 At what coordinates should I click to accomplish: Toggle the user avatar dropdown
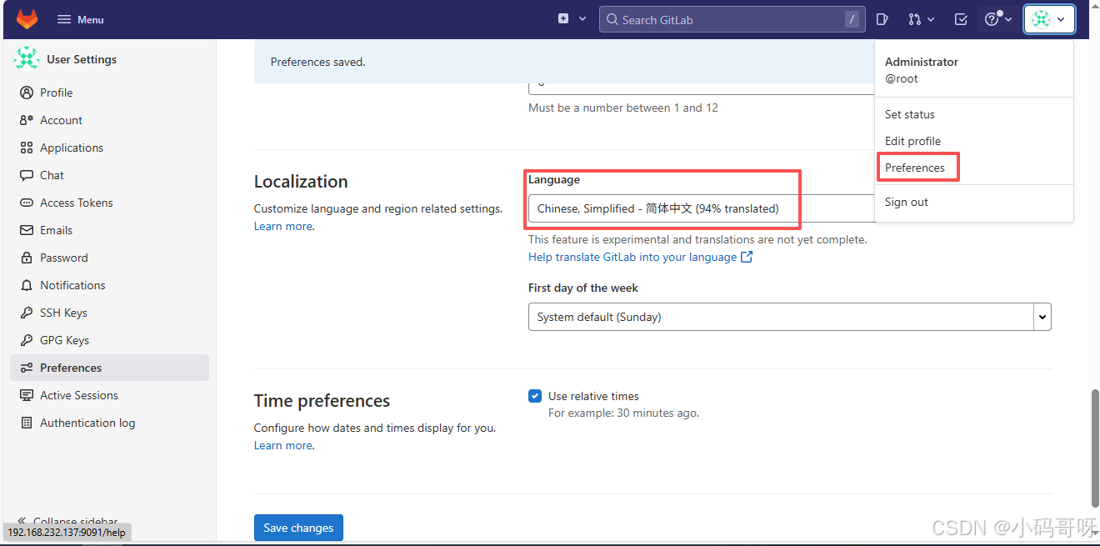point(1049,19)
